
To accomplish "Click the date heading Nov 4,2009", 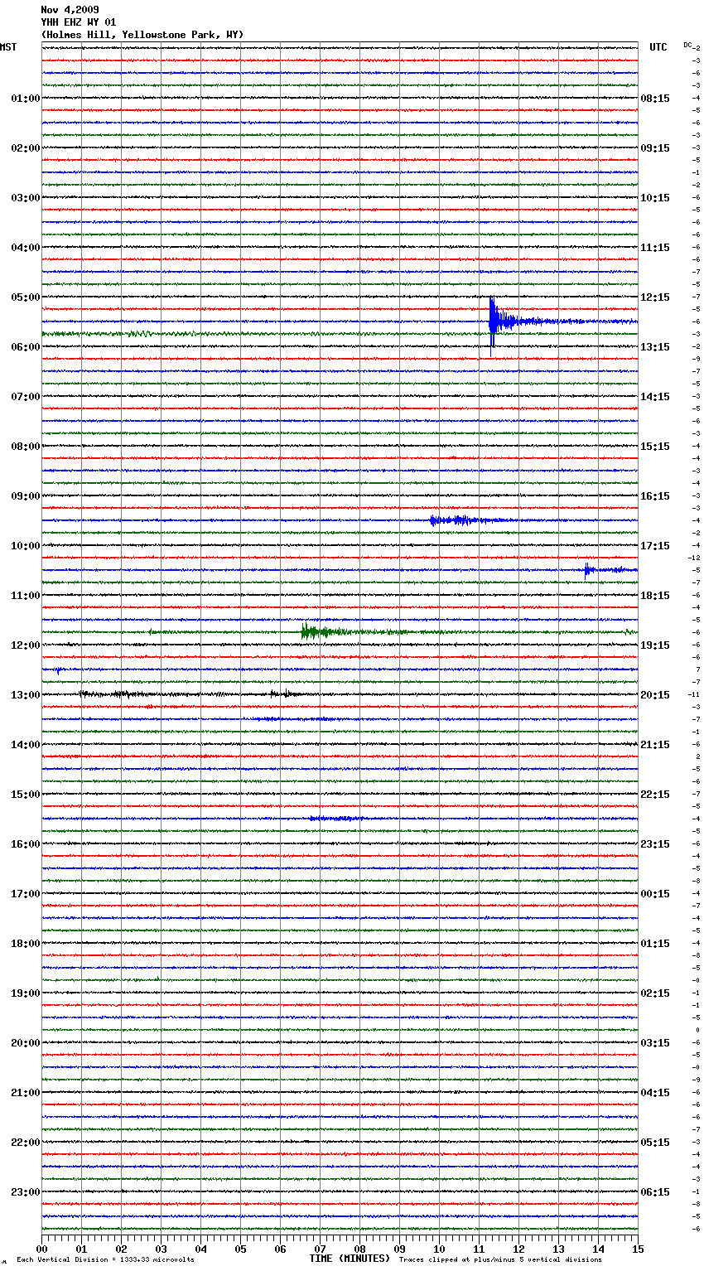I will coord(70,10).
